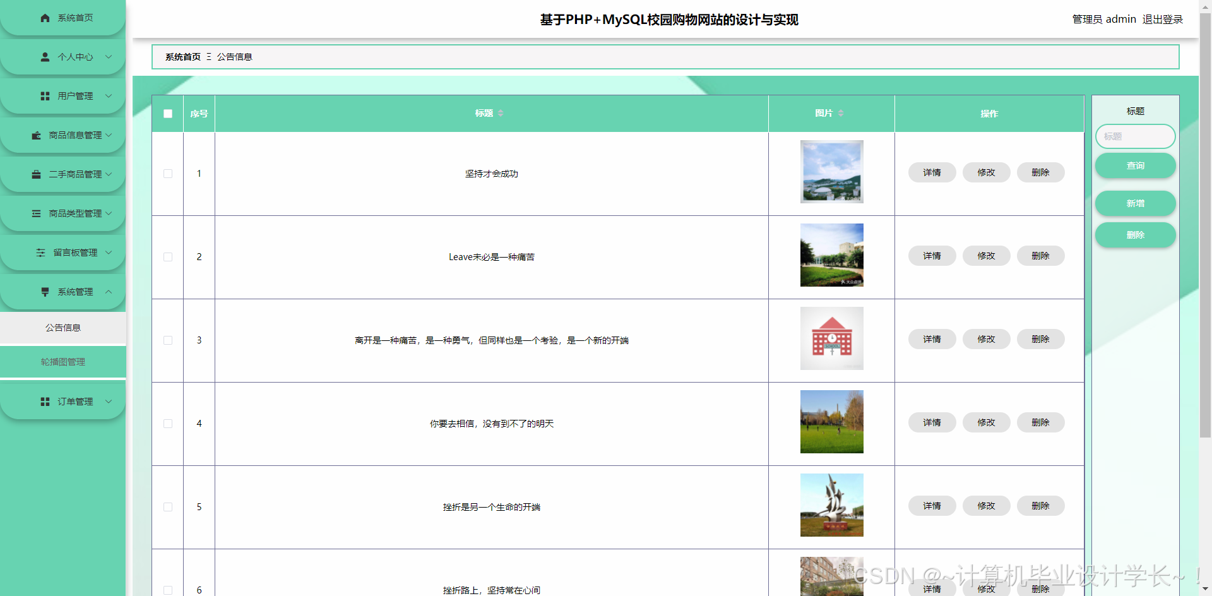1212x596 pixels.
Task: Toggle the select-all checkbox in the table header
Action: (168, 114)
